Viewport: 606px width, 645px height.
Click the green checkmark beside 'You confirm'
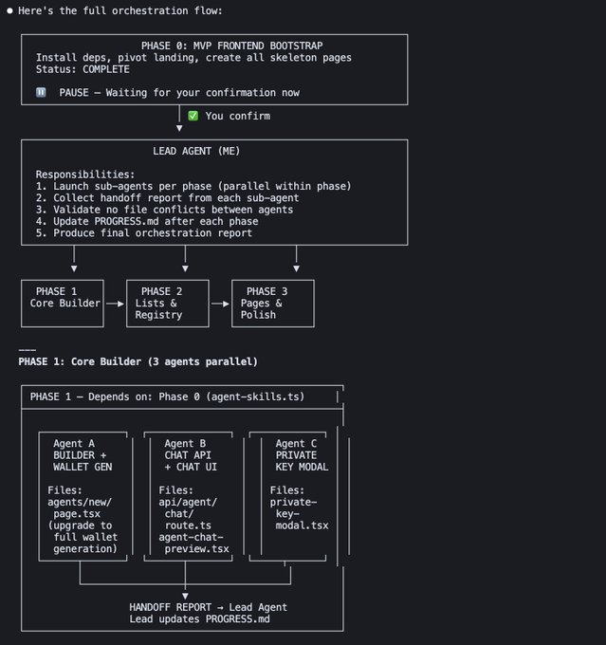(193, 116)
